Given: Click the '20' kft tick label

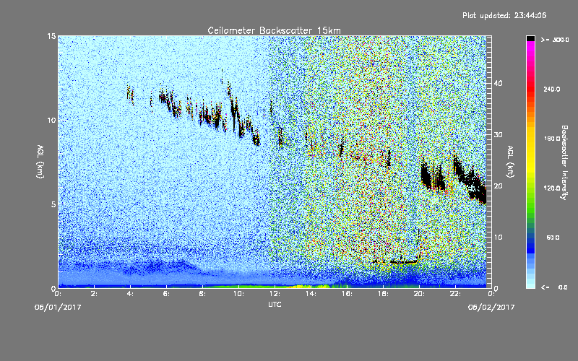Looking at the screenshot, I should [498, 186].
